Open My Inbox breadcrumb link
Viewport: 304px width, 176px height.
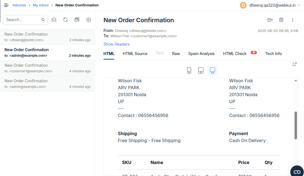(x=41, y=5)
